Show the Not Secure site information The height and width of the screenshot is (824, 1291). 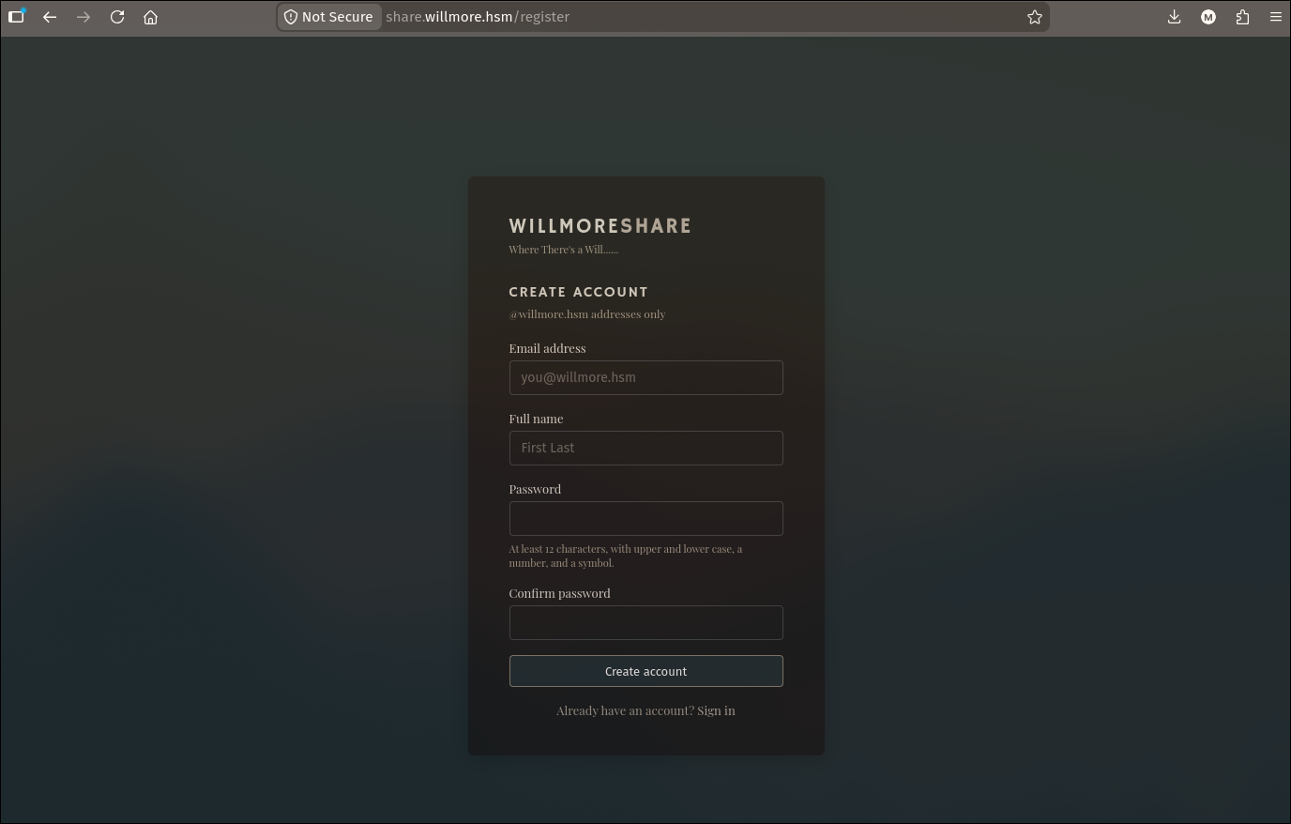(329, 17)
